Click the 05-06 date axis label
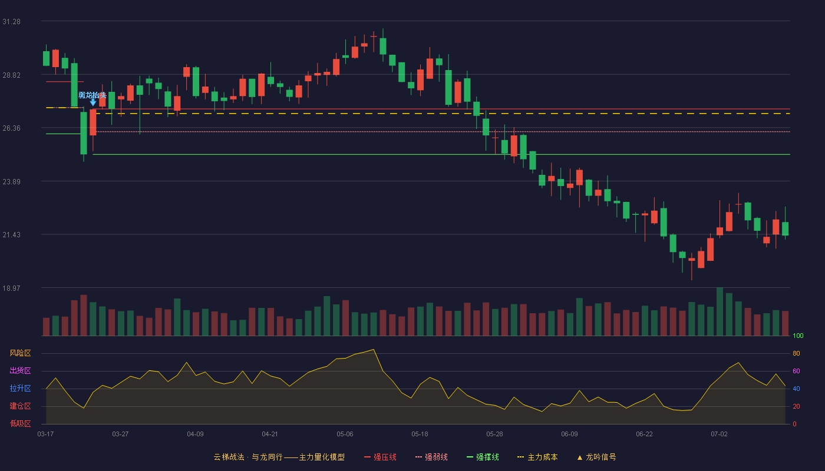Viewport: 825px width, 471px height. click(345, 434)
